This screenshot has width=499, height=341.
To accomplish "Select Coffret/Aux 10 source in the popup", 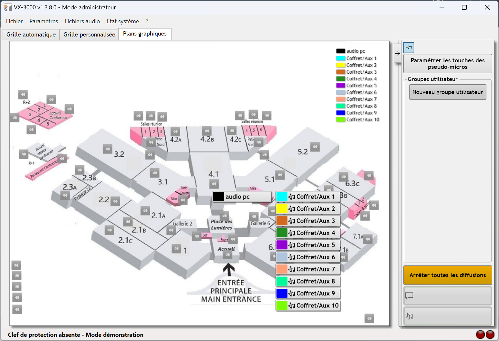I will (x=308, y=305).
